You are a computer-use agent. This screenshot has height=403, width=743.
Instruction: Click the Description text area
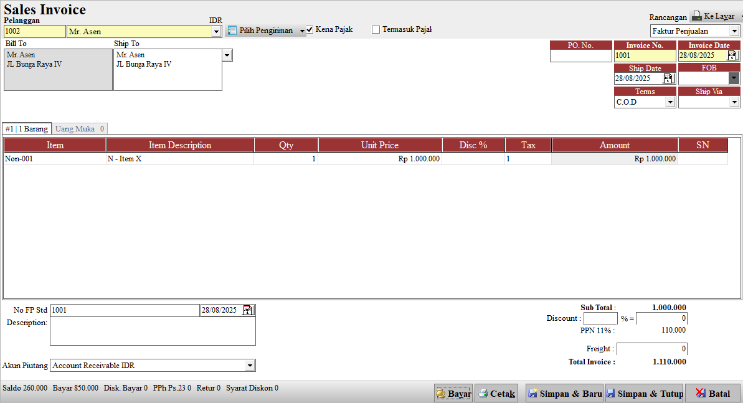[x=153, y=331]
